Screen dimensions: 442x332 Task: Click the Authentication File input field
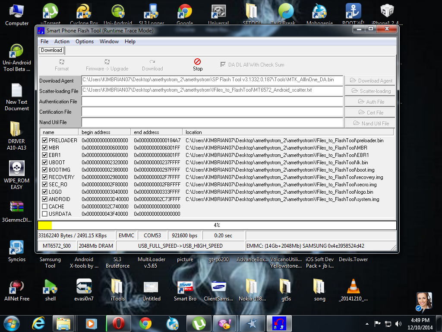[212, 102]
